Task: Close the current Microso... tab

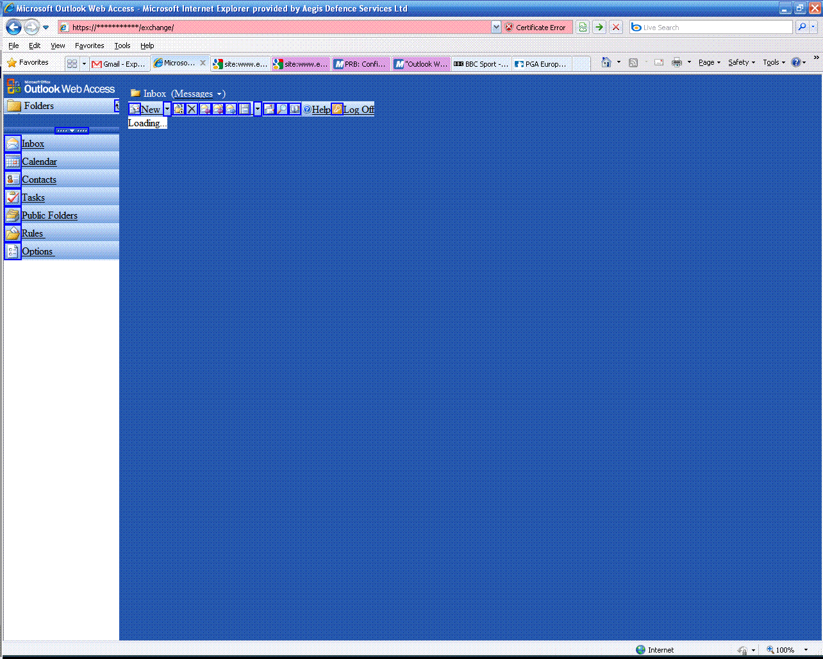Action: [x=203, y=63]
